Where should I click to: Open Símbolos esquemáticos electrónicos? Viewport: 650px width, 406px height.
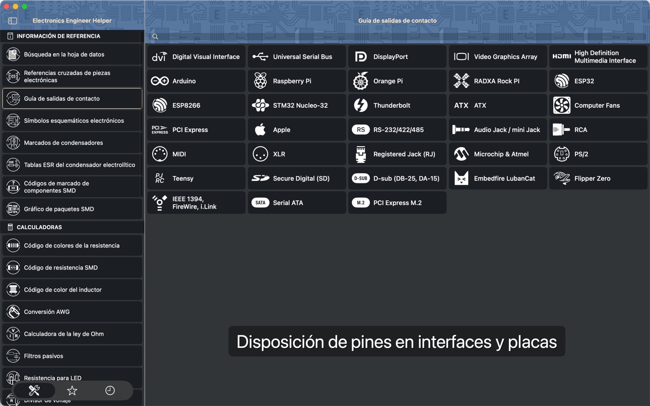[x=73, y=121]
